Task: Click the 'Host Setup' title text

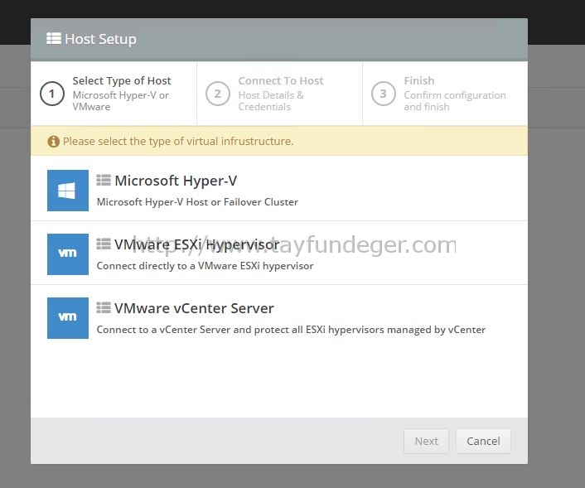Action: (100, 39)
